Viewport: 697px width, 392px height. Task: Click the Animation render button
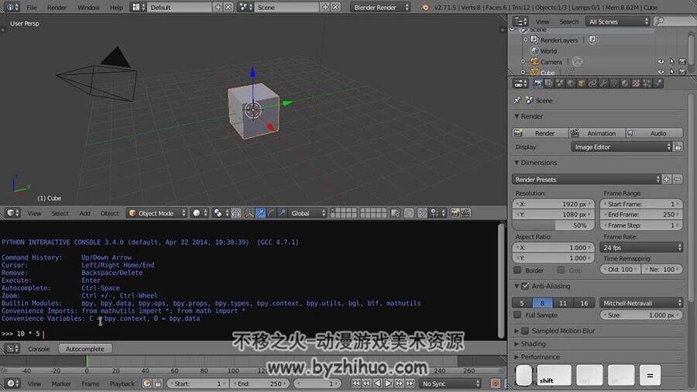(597, 133)
